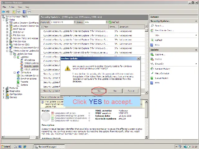Click the Show Desktop quick launch icon
This screenshot has width=199, height=149.
pos(20,147)
